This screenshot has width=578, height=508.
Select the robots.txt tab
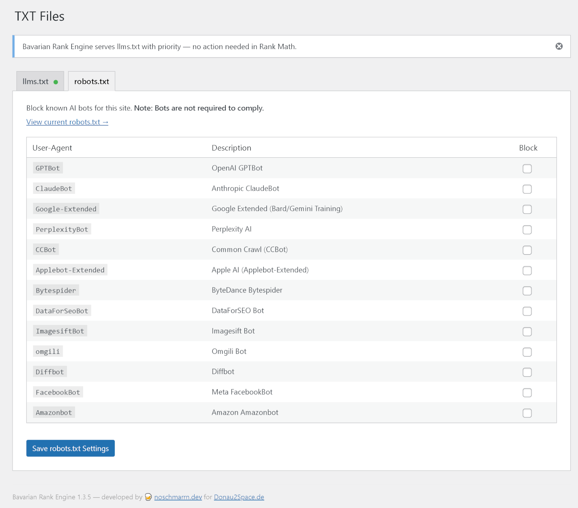click(91, 81)
